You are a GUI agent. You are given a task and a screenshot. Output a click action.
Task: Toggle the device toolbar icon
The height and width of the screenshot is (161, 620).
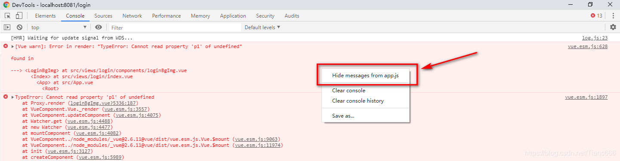click(x=19, y=16)
